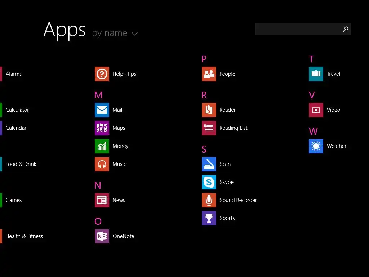
Task: Launch OneNote via its icon
Action: click(x=102, y=236)
